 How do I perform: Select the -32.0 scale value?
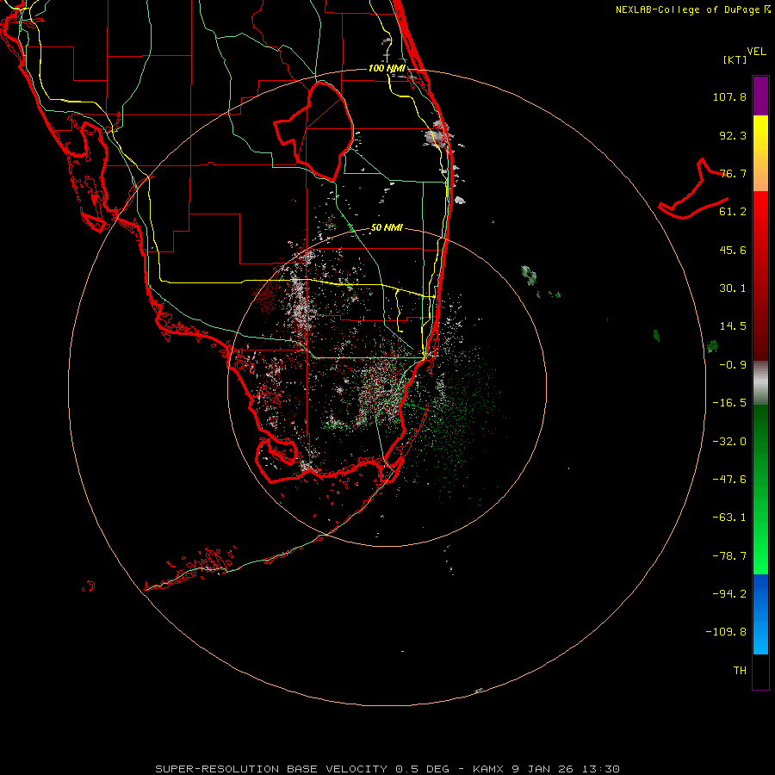[x=729, y=442]
